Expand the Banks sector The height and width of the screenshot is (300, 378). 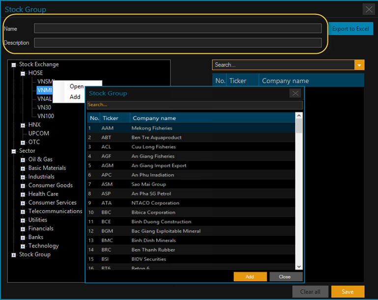pyautogui.click(x=23, y=238)
